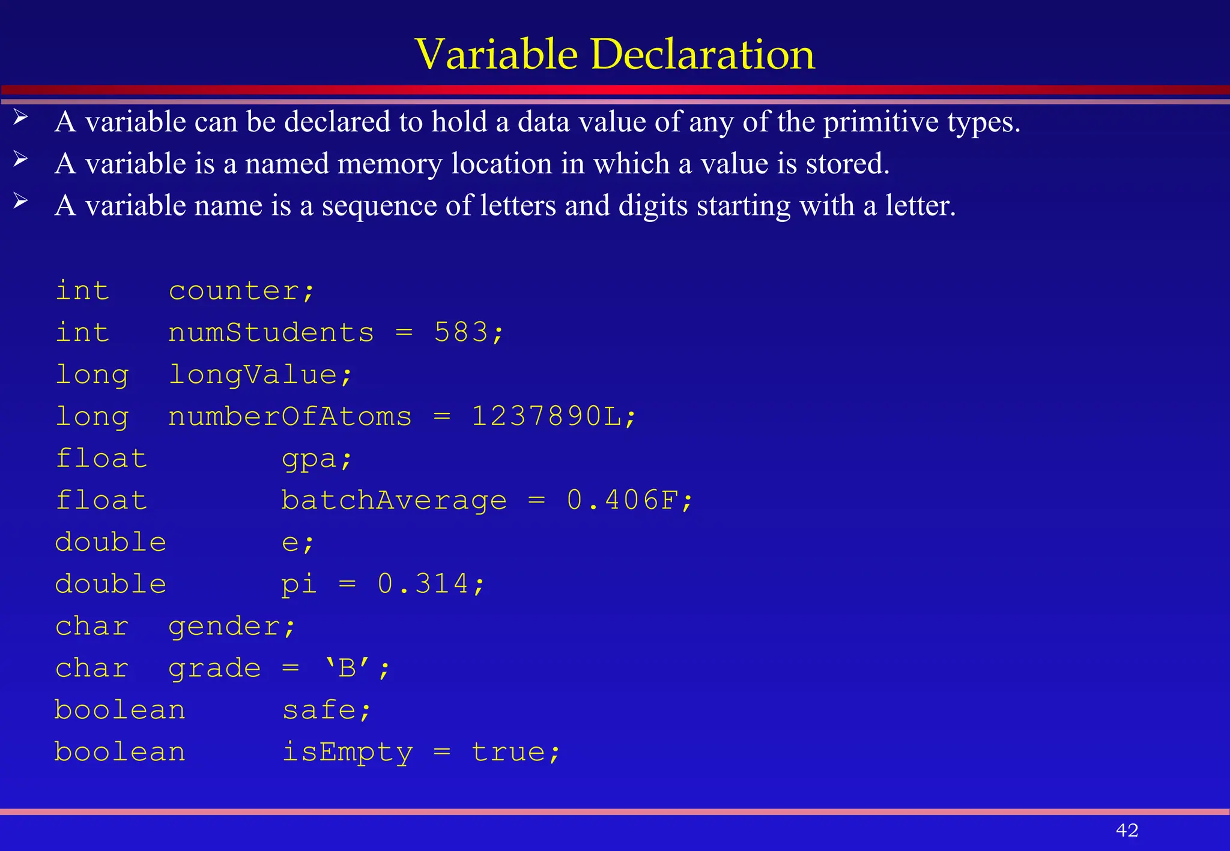Click the pi = 0.314 assignment
Viewport: 1230px width, 851px height.
[x=383, y=585]
